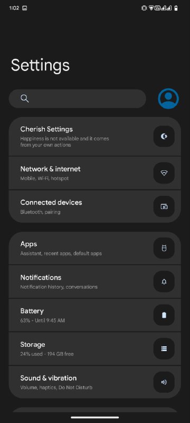This screenshot has width=190, height=423.
Task: Tap the status bar battery indicator
Action: coord(176,8)
